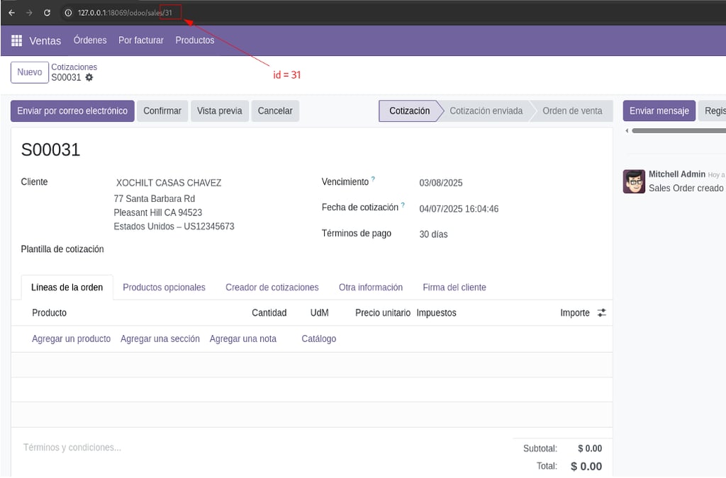Select Líneas de la orden tab

tap(67, 287)
